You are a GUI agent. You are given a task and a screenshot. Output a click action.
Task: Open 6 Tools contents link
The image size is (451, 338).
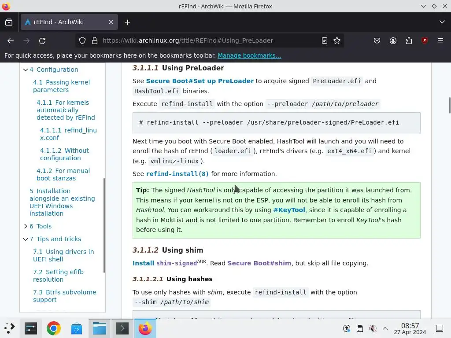[41, 226]
